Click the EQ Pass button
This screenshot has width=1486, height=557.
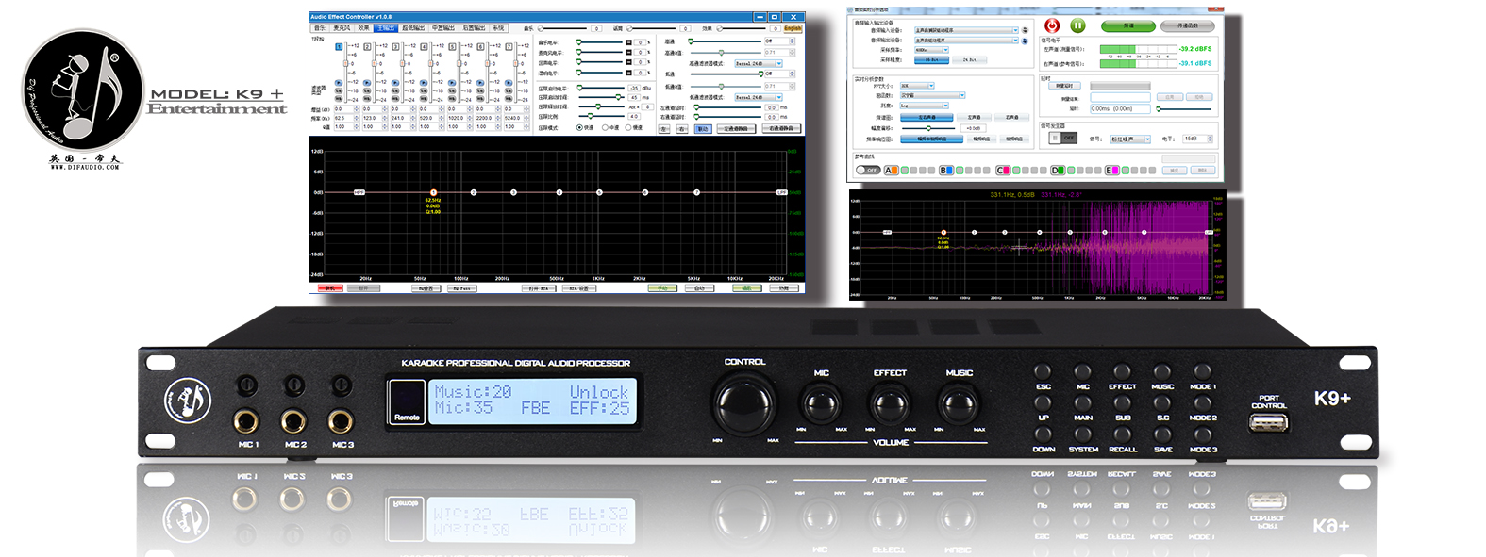click(461, 288)
